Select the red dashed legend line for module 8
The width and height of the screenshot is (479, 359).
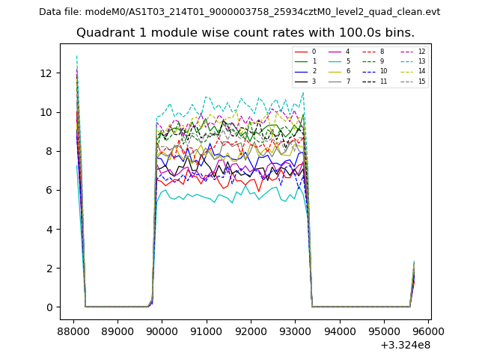pyautogui.click(x=368, y=52)
